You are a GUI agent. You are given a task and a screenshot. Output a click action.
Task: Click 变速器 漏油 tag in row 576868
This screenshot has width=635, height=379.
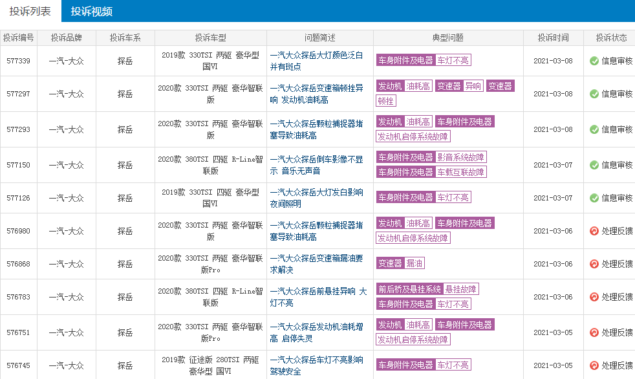click(400, 264)
